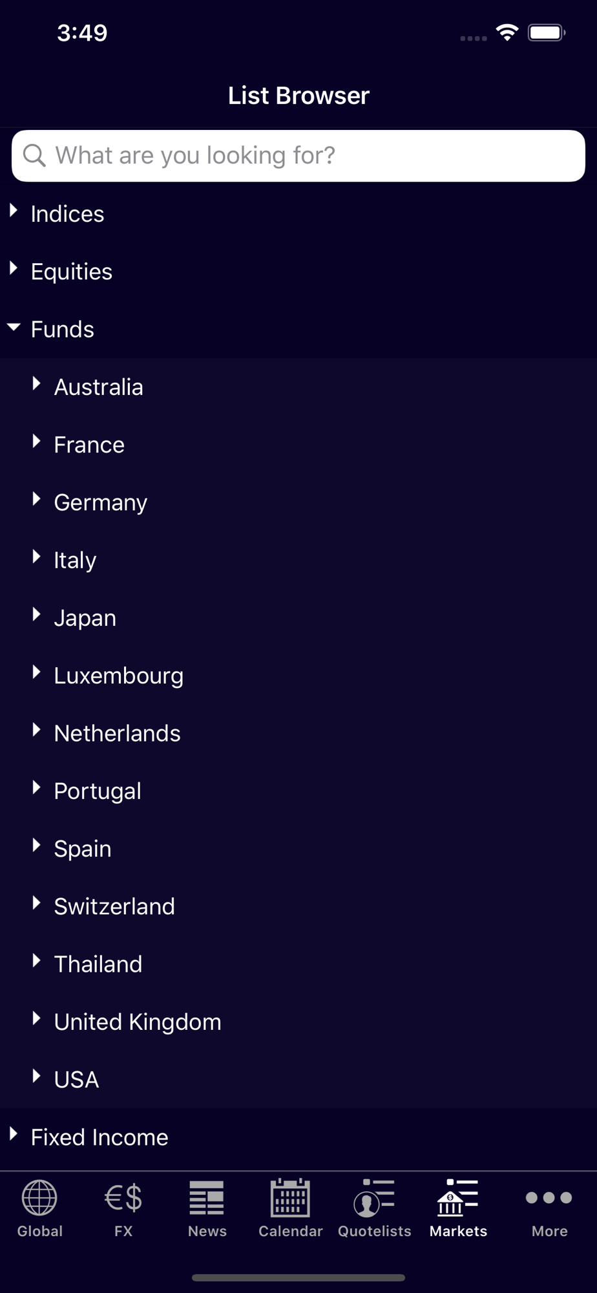Open the Switzerland funds entry
The image size is (597, 1293).
[x=114, y=906]
